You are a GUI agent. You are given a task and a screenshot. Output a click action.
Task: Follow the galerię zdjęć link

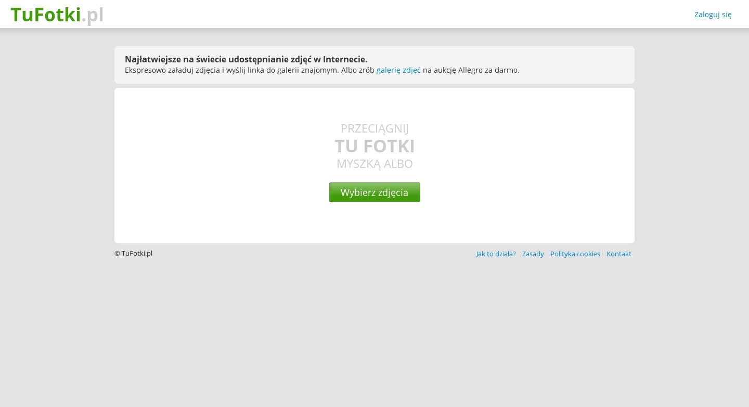coord(398,70)
